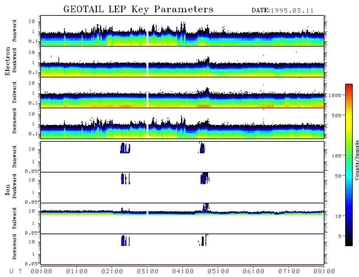The height and width of the screenshot is (277, 359).
Task: Click the "03:00" time tick label
Action: [147, 272]
